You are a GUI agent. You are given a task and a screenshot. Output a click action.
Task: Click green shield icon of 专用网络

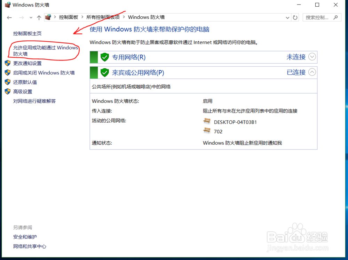point(104,57)
